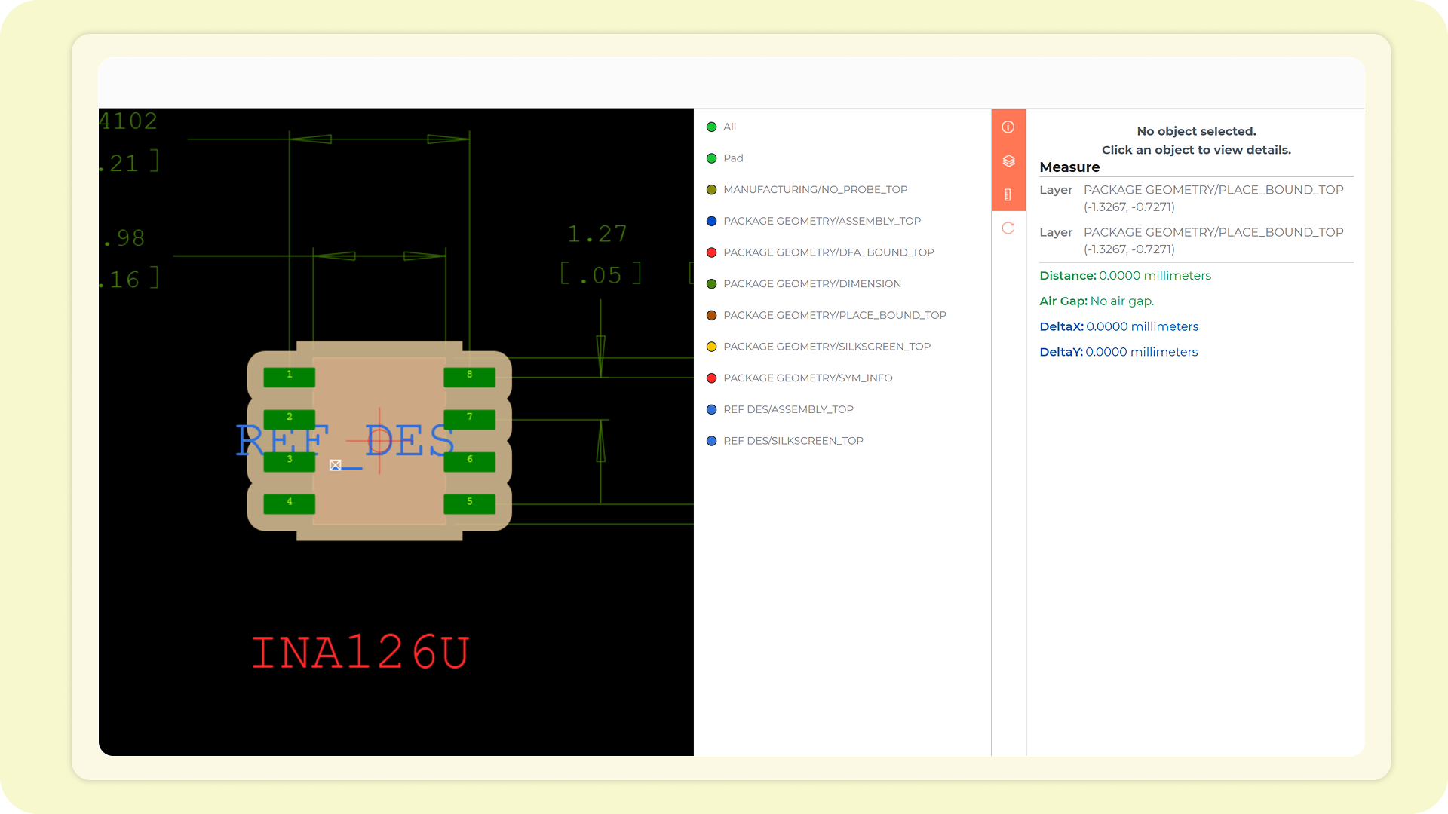Select pad 3 on the footprint
The width and height of the screenshot is (1448, 814).
pyautogui.click(x=290, y=461)
